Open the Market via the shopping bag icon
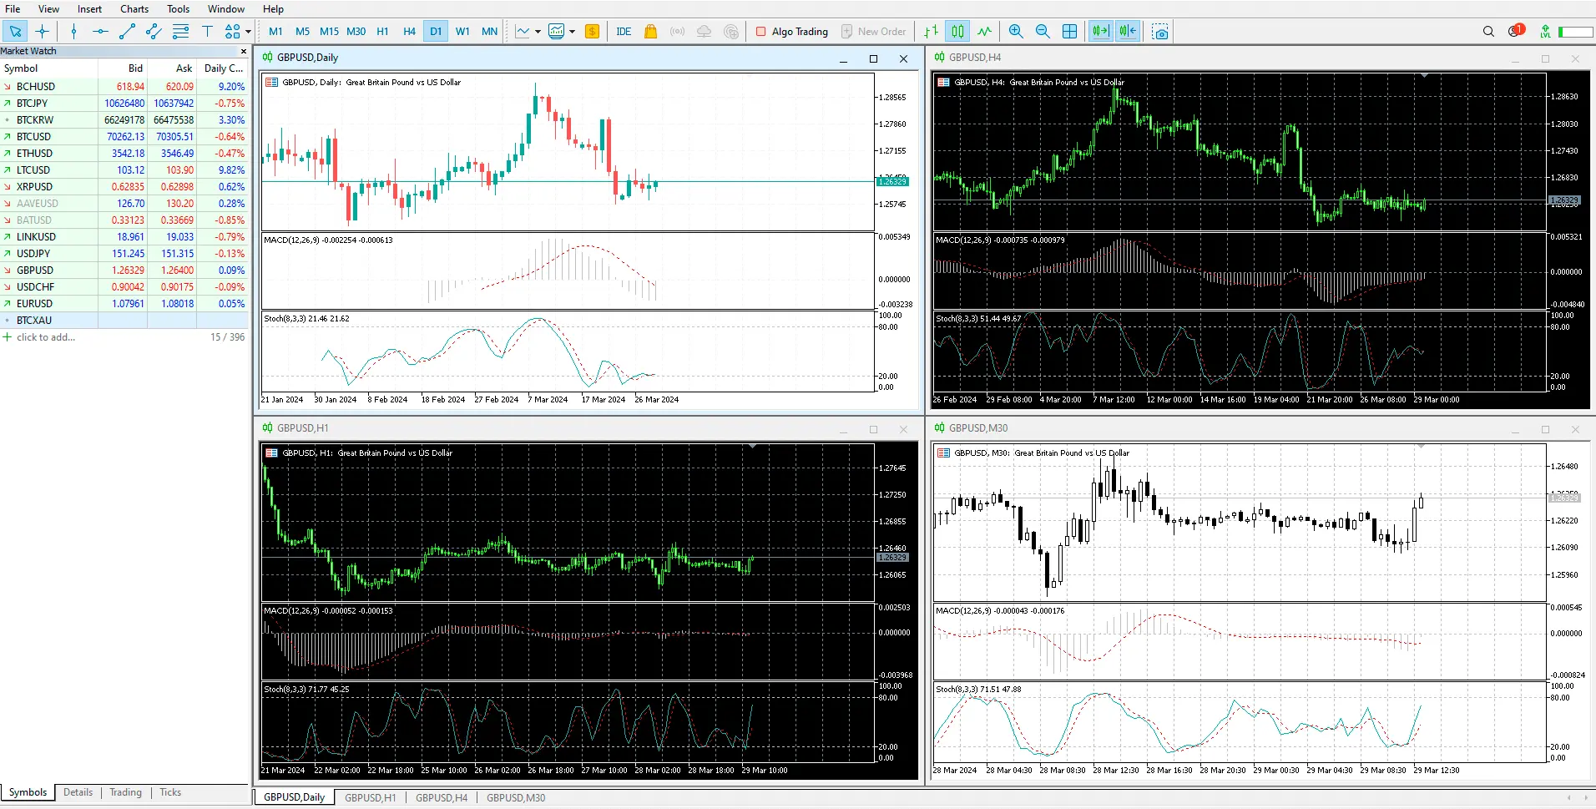This screenshot has width=1596, height=809. (650, 31)
